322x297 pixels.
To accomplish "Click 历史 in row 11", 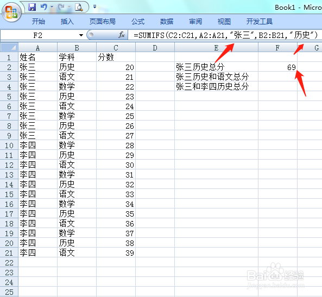I will click(x=77, y=155).
